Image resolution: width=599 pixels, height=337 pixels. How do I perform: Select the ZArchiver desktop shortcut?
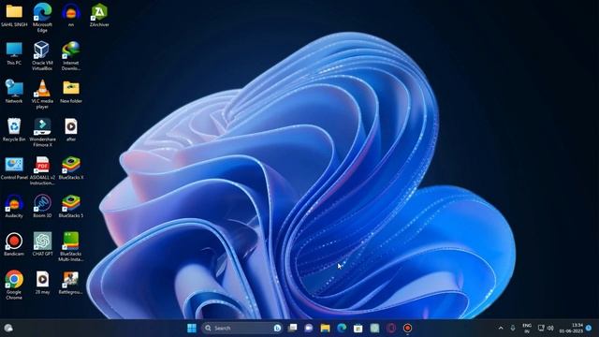point(99,15)
